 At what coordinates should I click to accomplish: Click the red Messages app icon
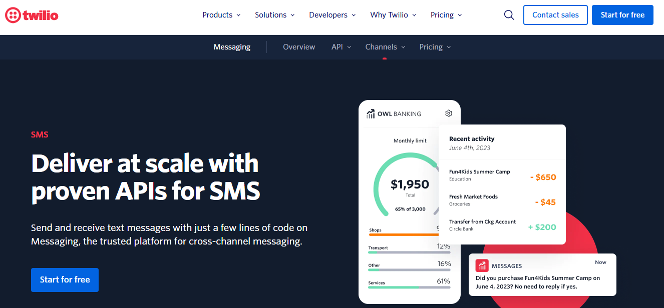[x=482, y=265]
